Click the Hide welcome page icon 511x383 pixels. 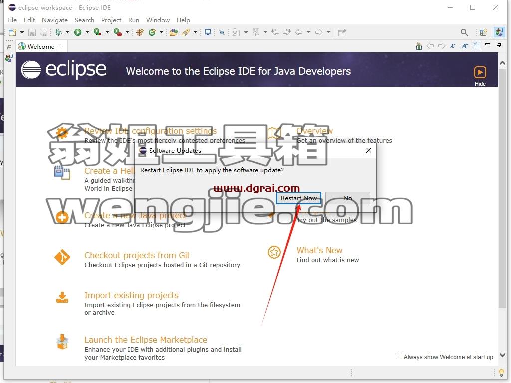pos(480,76)
